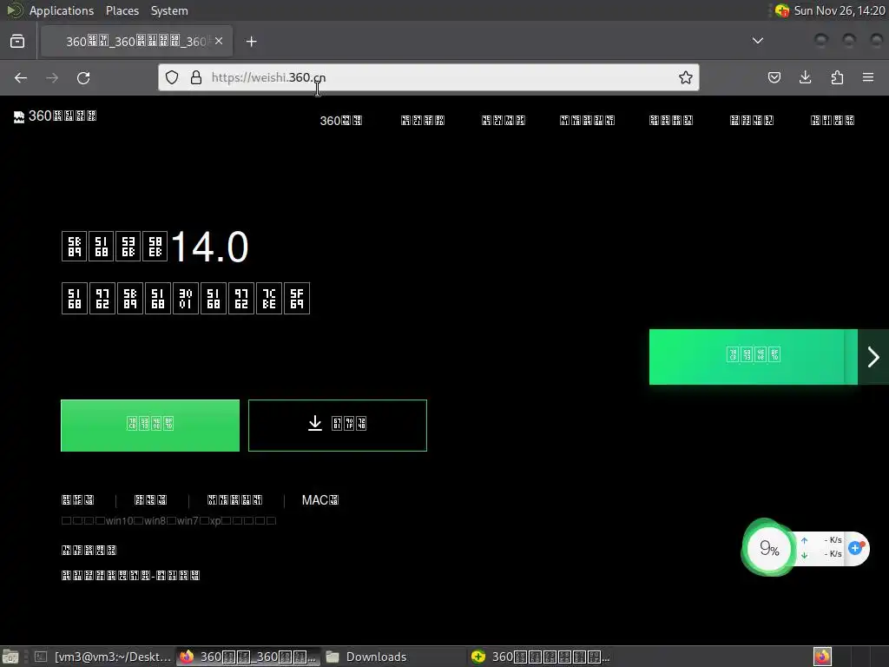Click the last top navigation link

click(833, 120)
